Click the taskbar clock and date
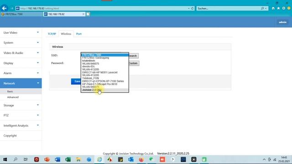 (x=284, y=159)
